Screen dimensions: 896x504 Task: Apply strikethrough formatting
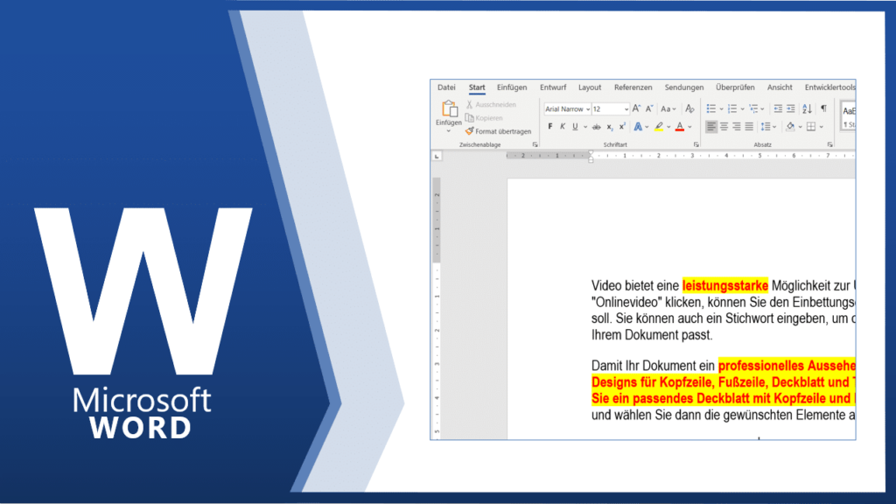tap(596, 127)
